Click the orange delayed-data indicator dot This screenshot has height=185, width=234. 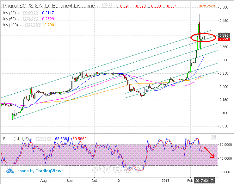pyautogui.click(x=201, y=6)
